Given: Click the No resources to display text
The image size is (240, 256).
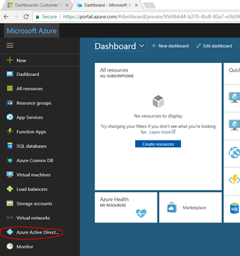Looking at the screenshot, I should pyautogui.click(x=158, y=116).
